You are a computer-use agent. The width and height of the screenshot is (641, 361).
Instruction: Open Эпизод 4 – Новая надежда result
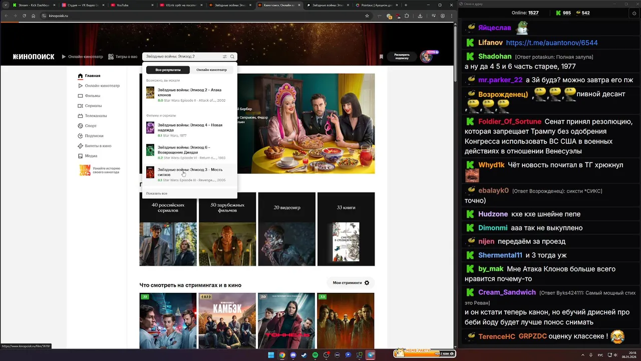pos(189,129)
